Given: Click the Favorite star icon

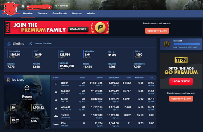Looking at the screenshot, I should point(57,6).
